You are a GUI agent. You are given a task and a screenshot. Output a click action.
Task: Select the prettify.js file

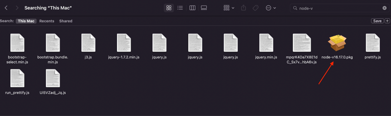click(x=372, y=43)
